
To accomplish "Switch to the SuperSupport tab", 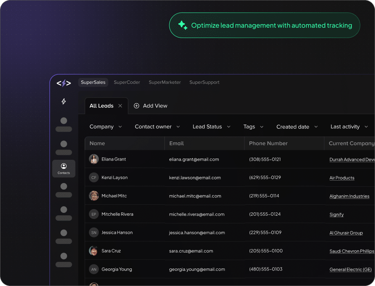I will click(x=204, y=82).
